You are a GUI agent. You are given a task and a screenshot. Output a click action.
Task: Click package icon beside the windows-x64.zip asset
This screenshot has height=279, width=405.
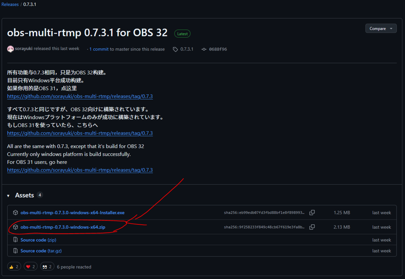[16, 227]
